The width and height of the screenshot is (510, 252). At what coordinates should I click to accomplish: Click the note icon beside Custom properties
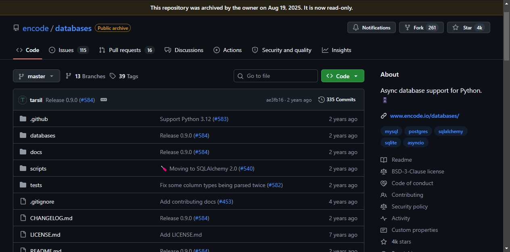pyautogui.click(x=384, y=230)
